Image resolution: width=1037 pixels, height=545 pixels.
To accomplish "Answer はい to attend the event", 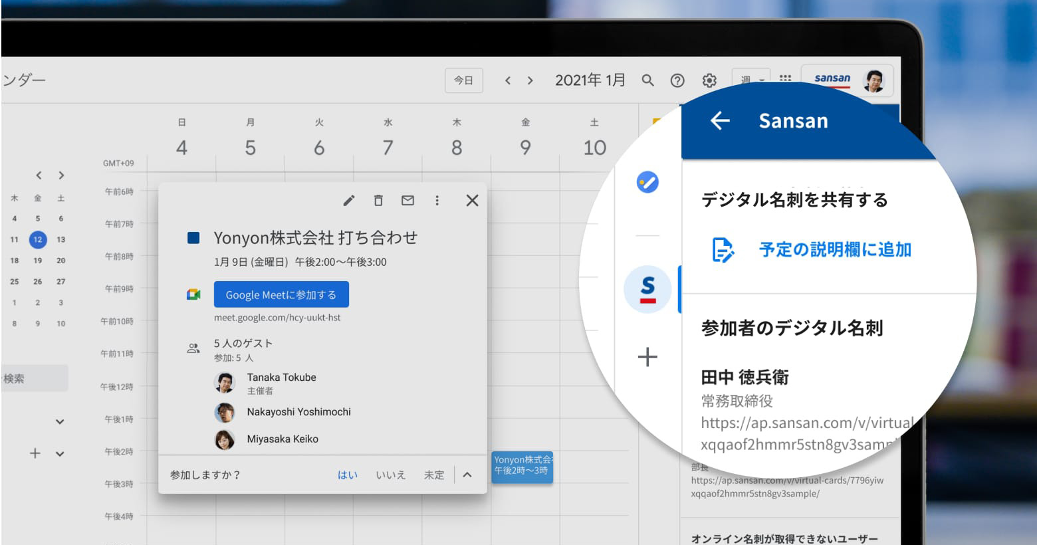I will [x=348, y=475].
